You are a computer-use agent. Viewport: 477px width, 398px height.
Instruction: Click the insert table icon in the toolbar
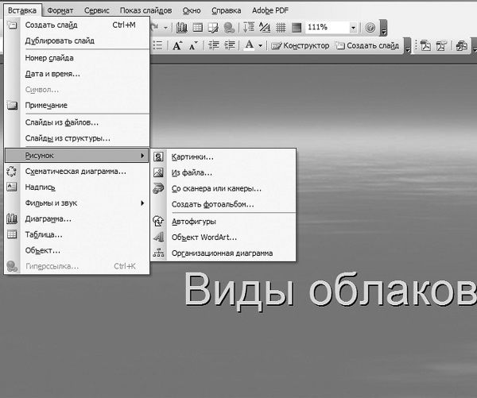[x=197, y=27]
